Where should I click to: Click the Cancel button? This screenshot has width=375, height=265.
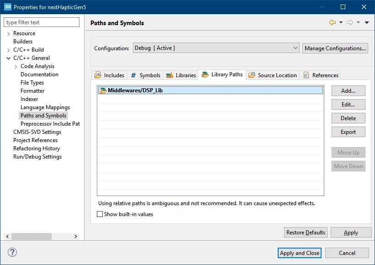(347, 253)
